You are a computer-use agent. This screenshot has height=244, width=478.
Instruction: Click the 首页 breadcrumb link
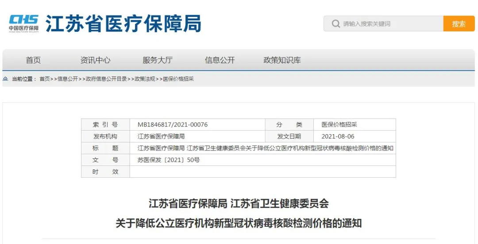pyautogui.click(x=45, y=79)
